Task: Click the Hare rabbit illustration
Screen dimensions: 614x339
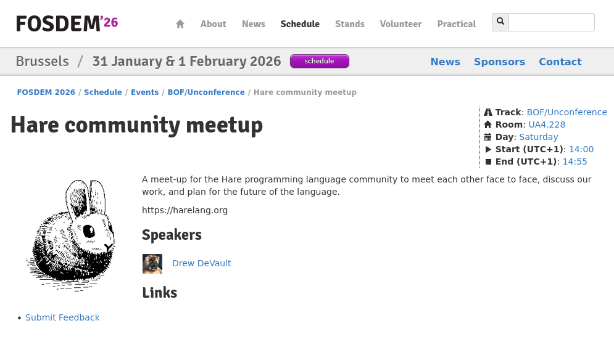Action: (x=70, y=235)
